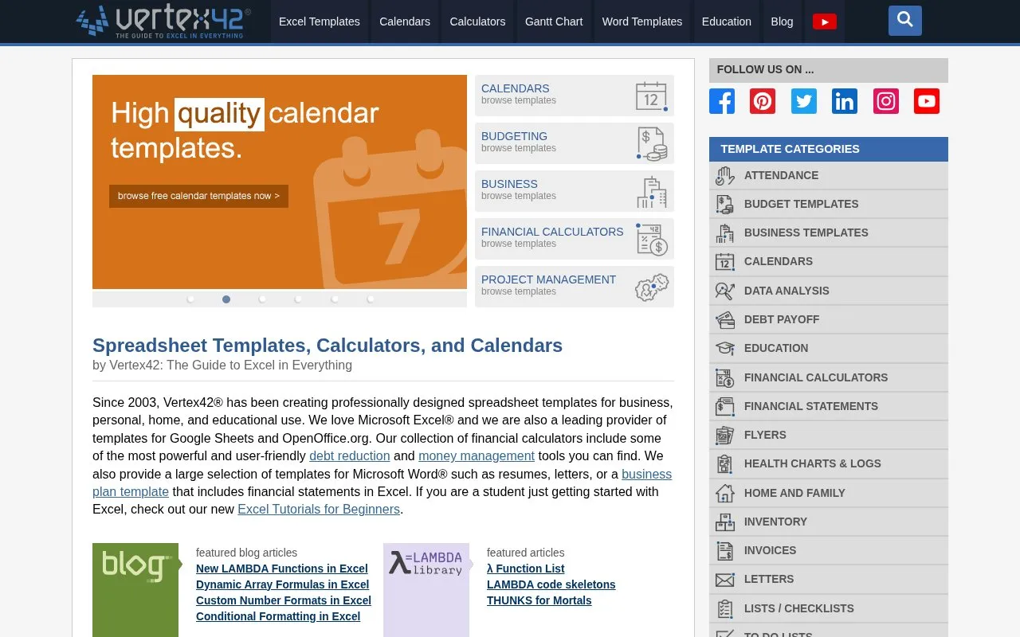Follow the money management link

[477, 456]
